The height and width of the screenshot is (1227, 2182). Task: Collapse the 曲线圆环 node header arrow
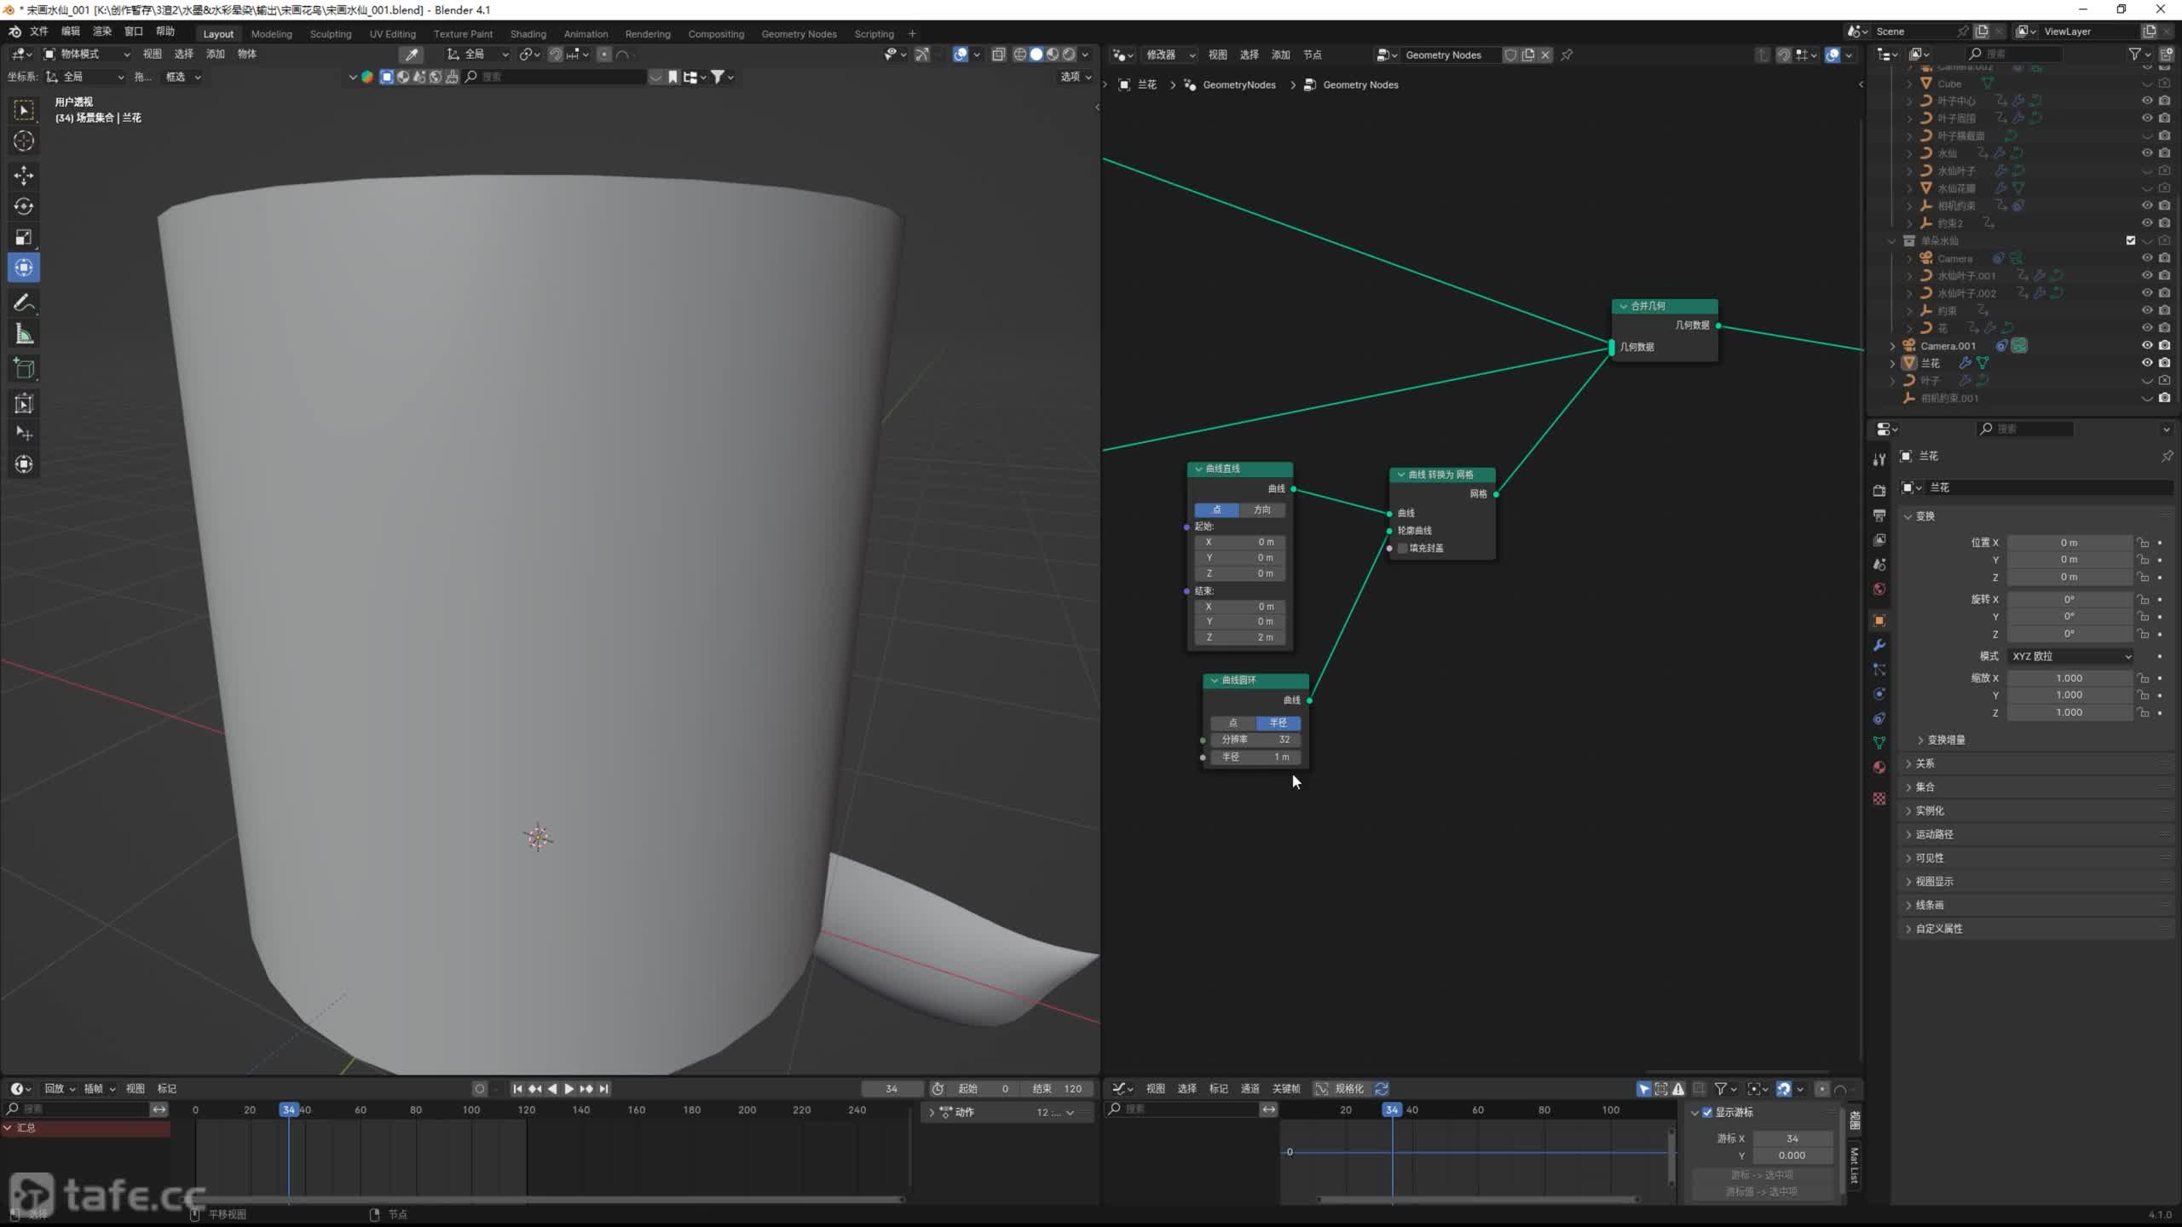[x=1214, y=680]
